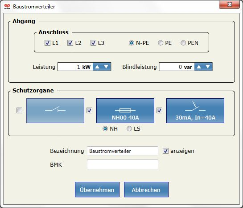Disable the fuse protection checkbox

pyautogui.click(x=90, y=111)
